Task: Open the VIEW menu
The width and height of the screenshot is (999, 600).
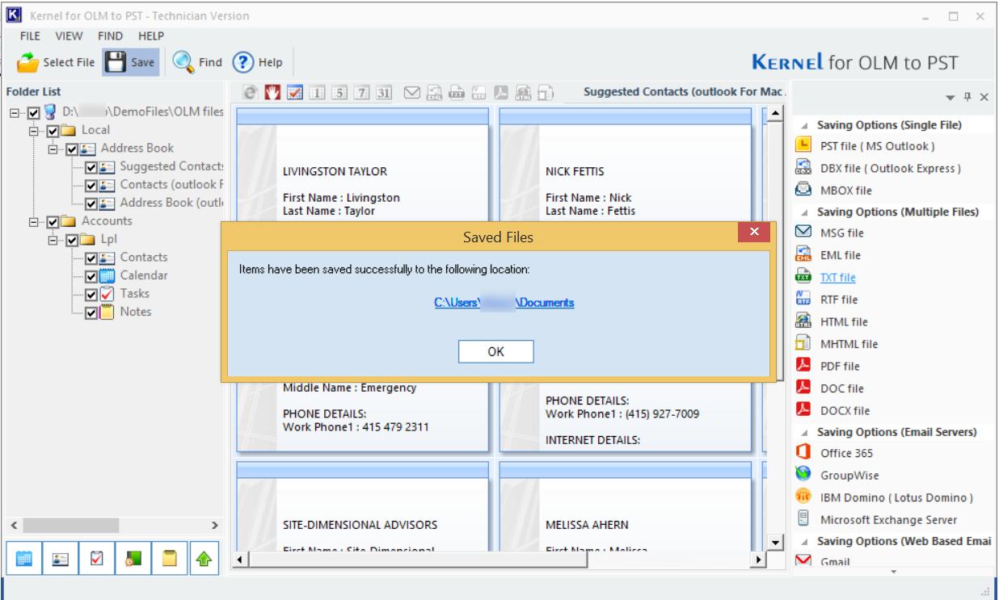Action: tap(69, 36)
